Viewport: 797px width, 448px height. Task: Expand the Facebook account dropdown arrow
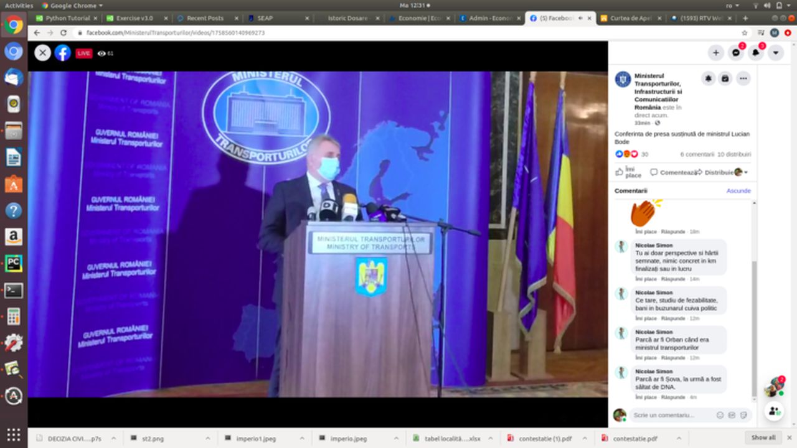tap(776, 53)
